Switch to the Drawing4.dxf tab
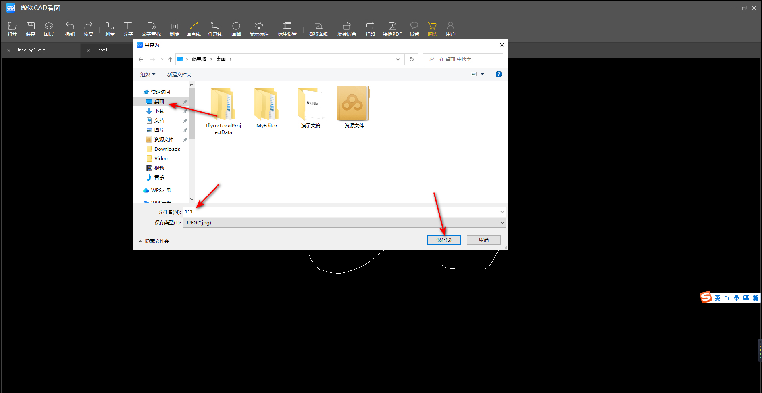762x393 pixels. pyautogui.click(x=31, y=50)
